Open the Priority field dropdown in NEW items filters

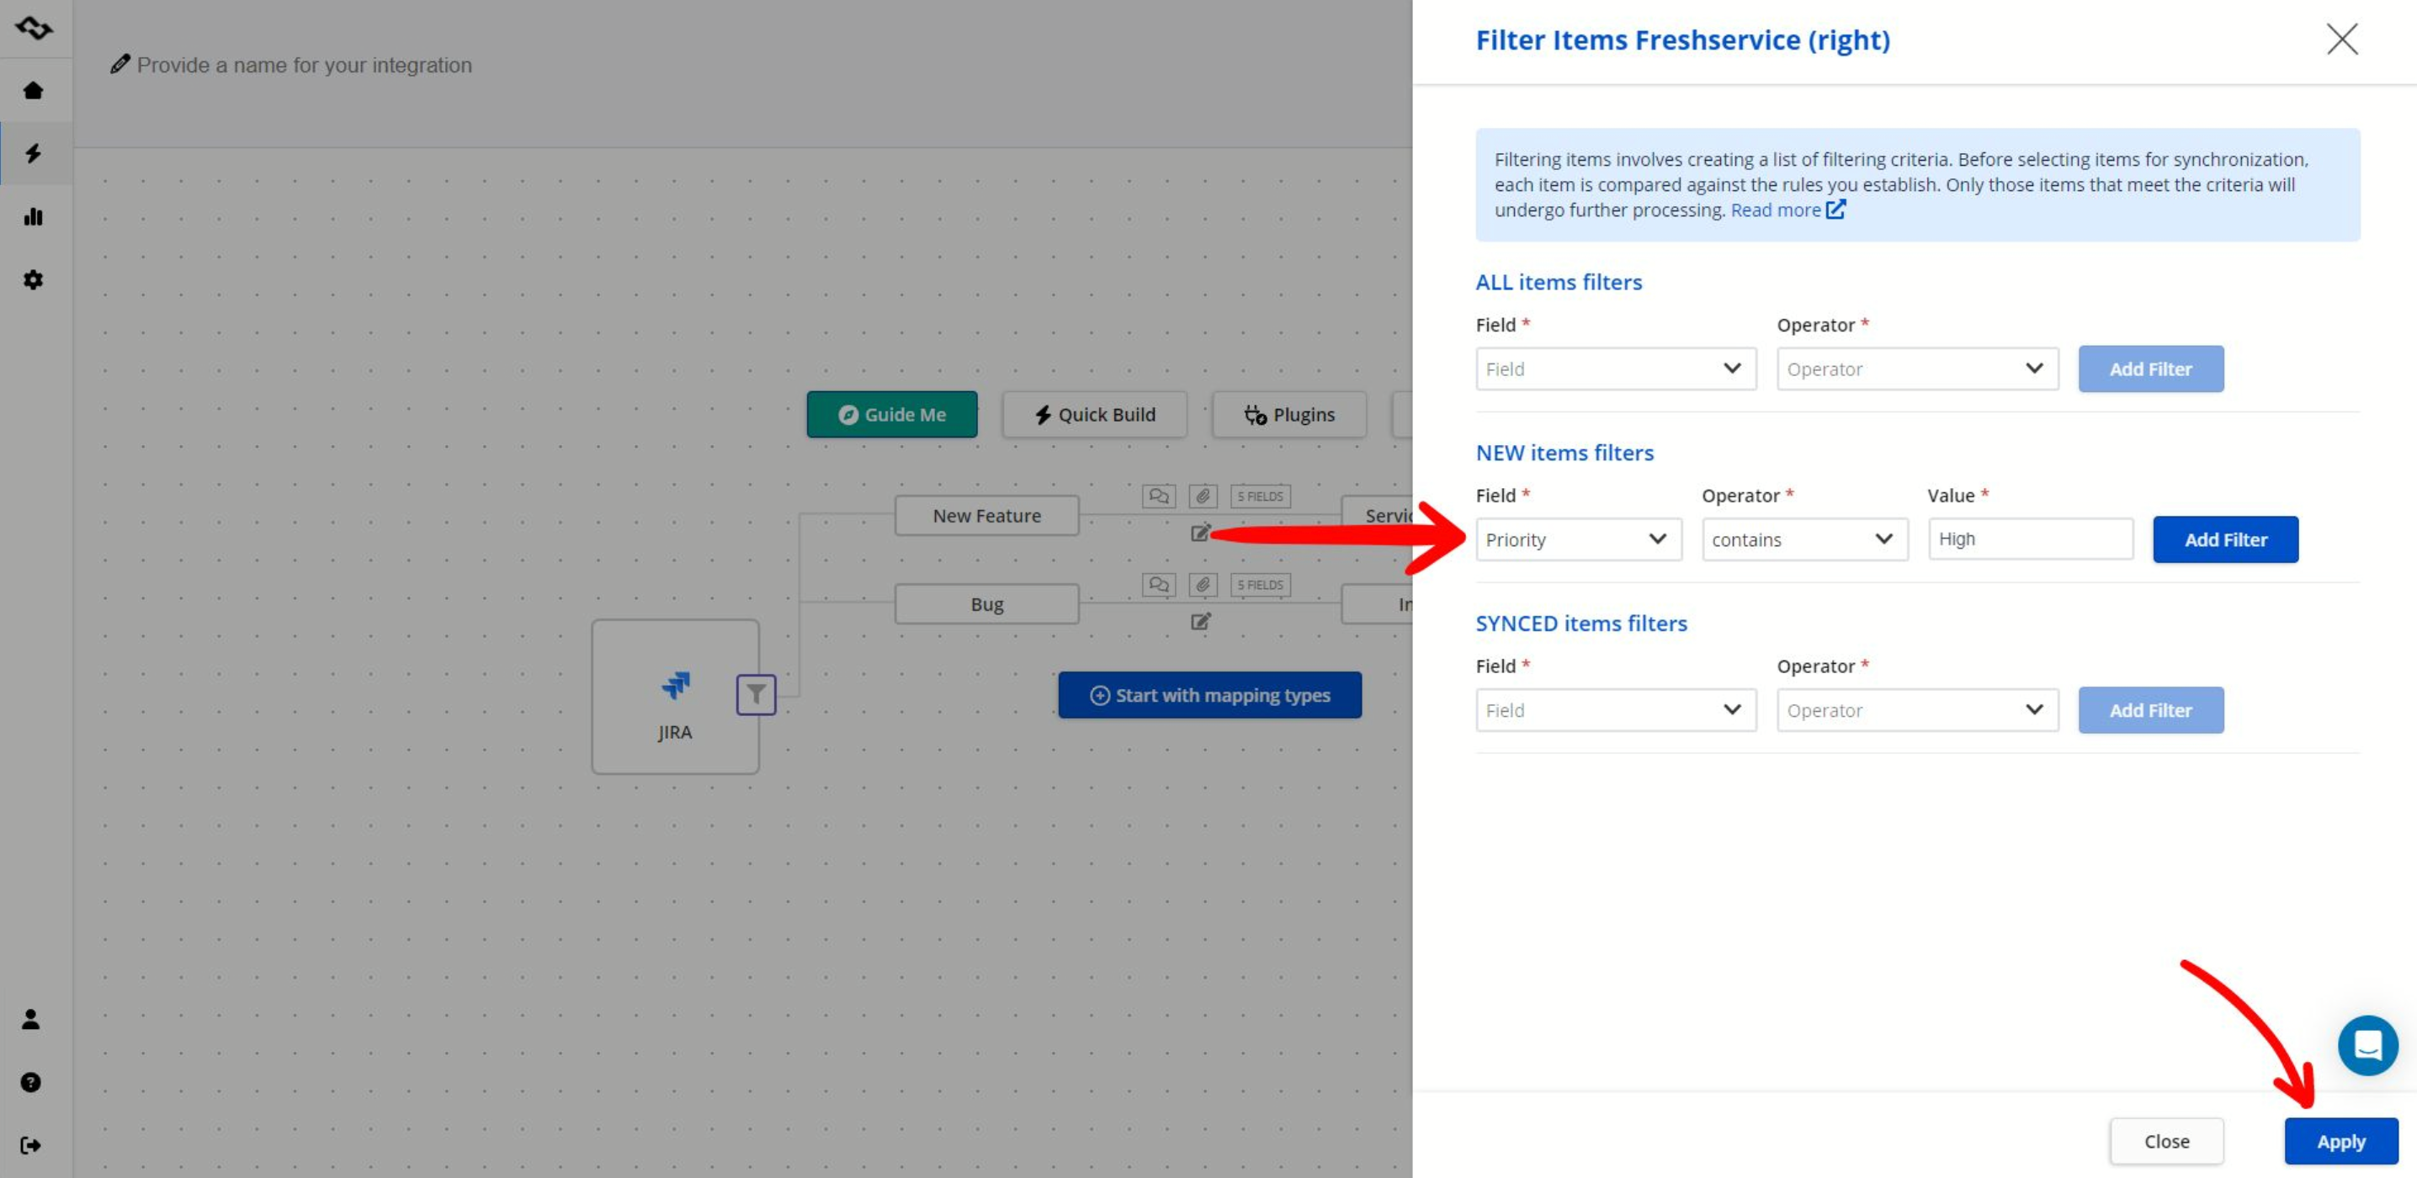pyautogui.click(x=1578, y=539)
